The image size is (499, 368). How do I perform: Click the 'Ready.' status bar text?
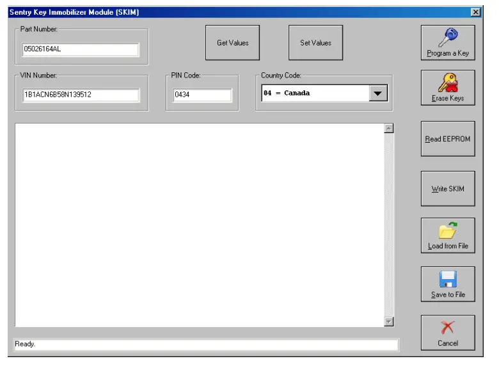(25, 344)
